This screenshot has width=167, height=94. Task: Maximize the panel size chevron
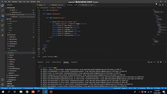pyautogui.click(x=164, y=62)
